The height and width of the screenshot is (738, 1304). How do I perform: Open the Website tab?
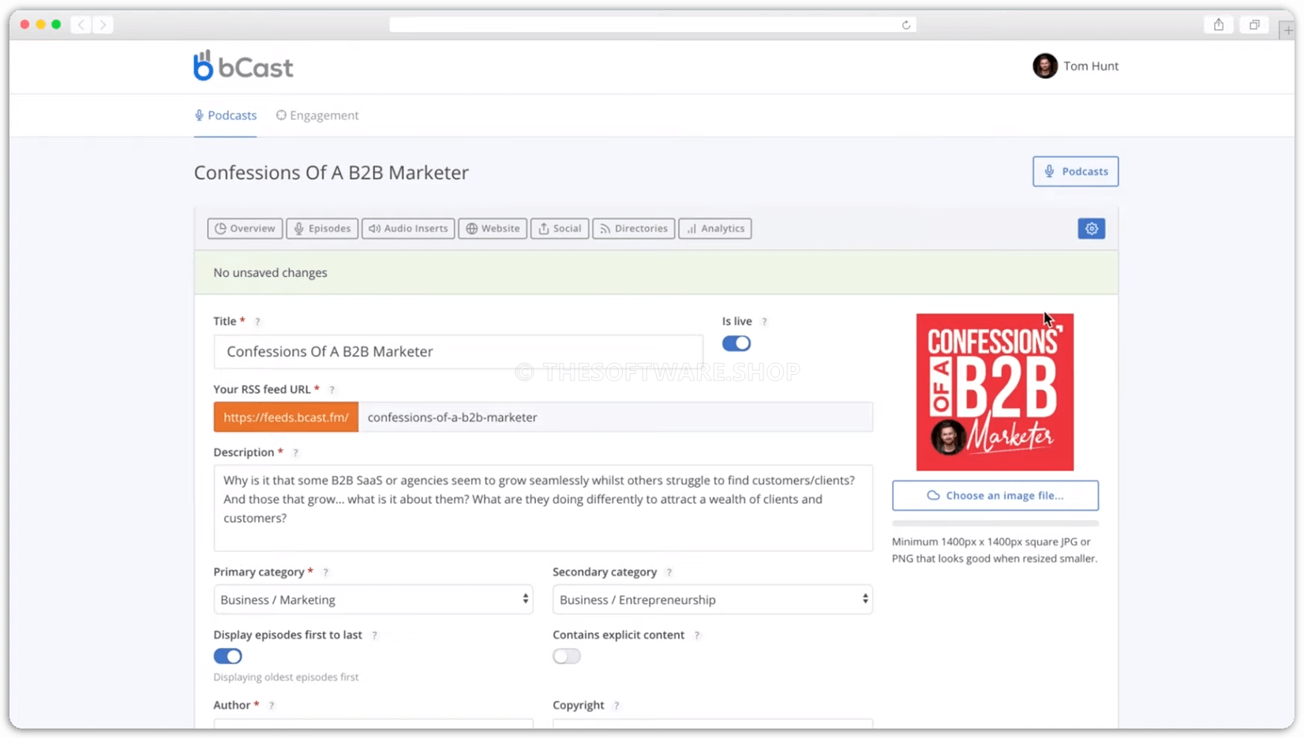[493, 229]
